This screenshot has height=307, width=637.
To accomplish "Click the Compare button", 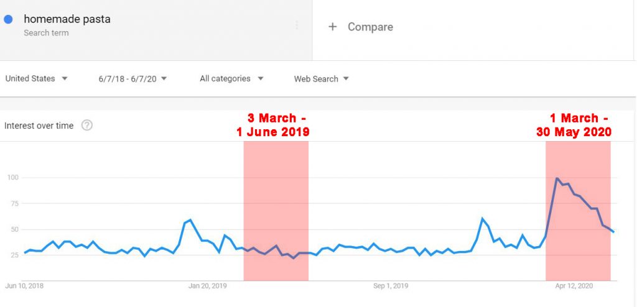I will [361, 27].
